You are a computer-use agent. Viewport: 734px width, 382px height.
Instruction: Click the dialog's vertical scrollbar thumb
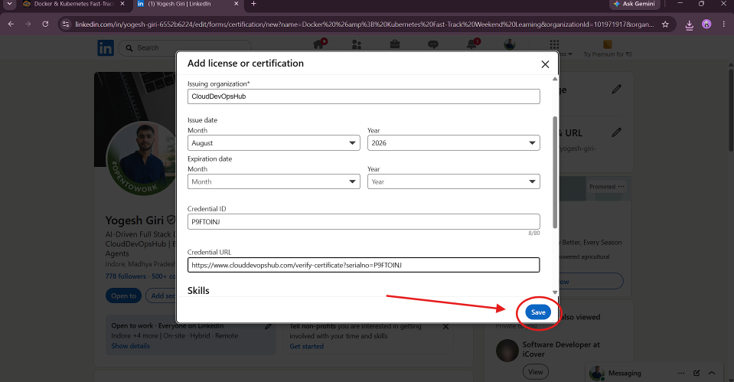coord(555,171)
